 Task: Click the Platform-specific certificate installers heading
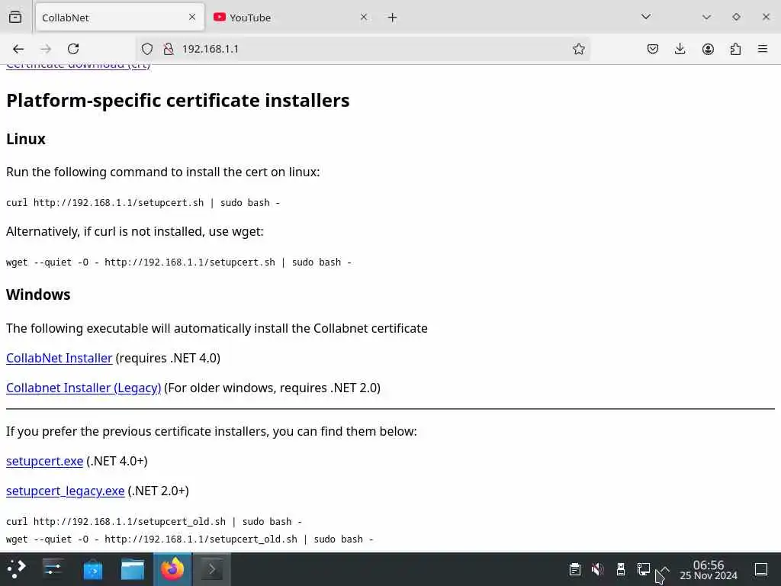pos(178,100)
